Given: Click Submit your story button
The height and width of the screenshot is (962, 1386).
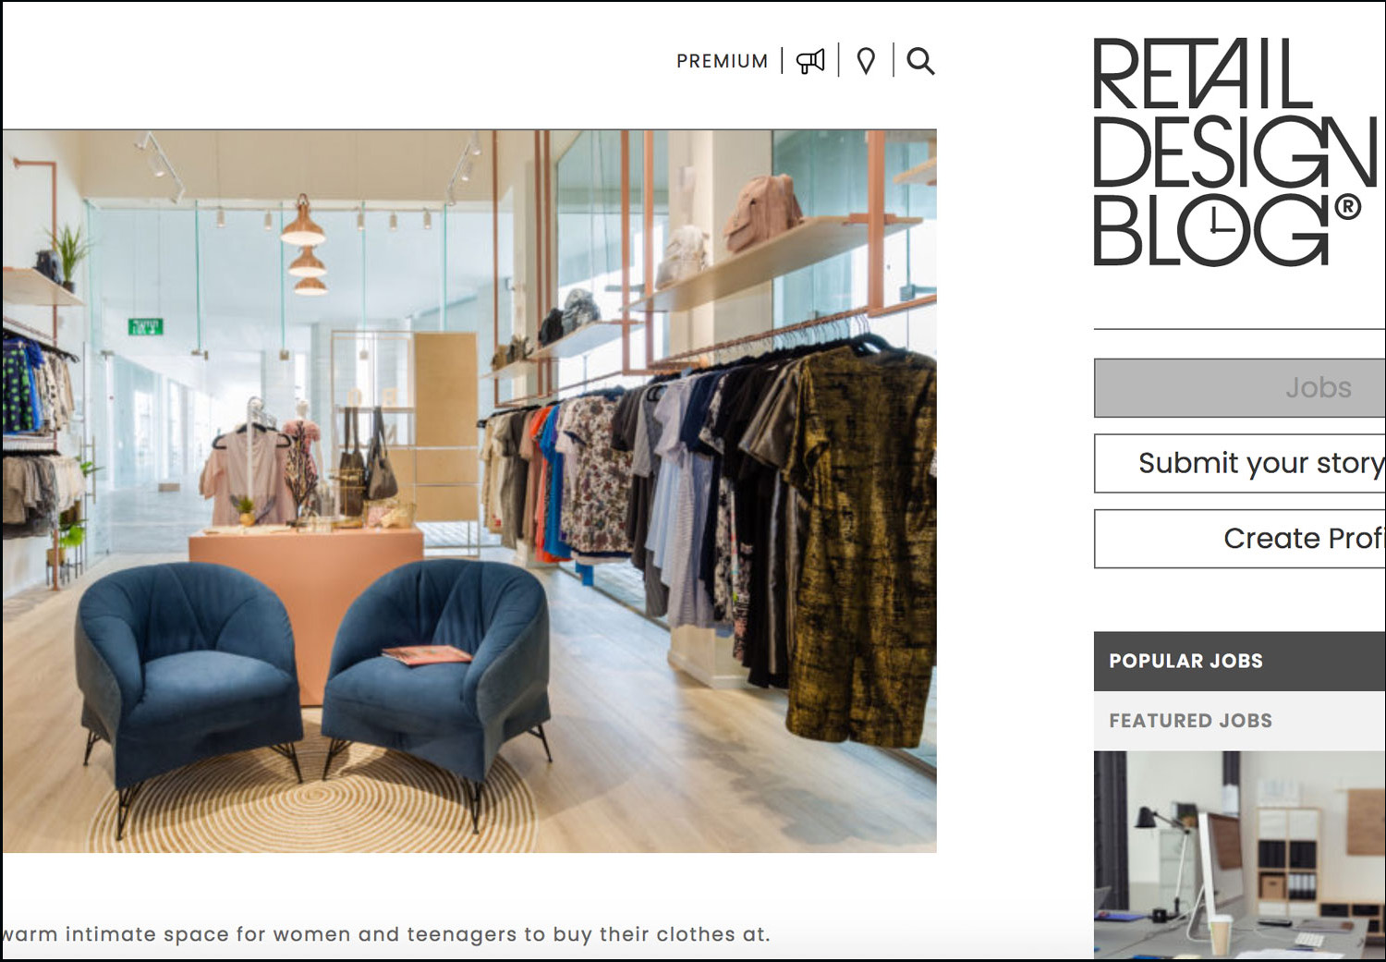Looking at the screenshot, I should [x=1240, y=463].
